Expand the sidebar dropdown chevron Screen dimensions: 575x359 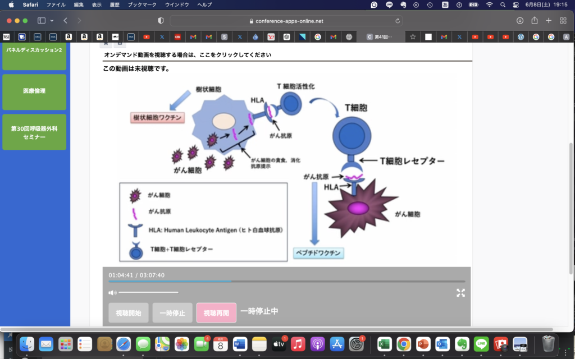point(52,21)
